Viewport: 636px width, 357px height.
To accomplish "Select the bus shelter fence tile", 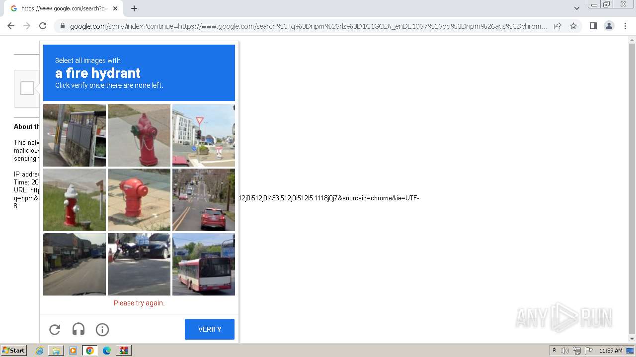I will point(75,135).
